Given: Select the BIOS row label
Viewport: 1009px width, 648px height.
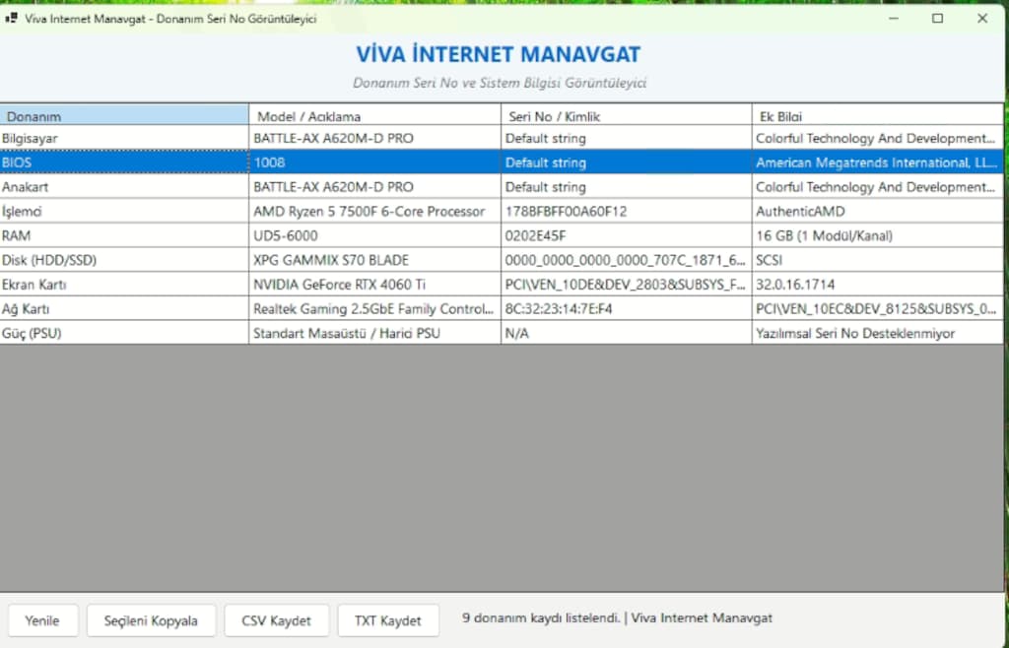Looking at the screenshot, I should [x=124, y=162].
